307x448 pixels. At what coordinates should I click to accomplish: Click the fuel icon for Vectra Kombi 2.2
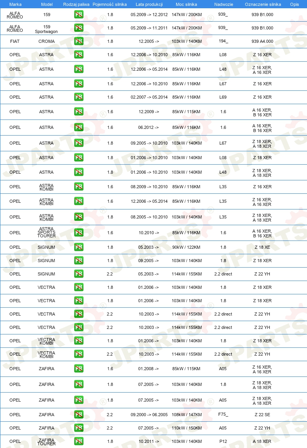tap(79, 354)
